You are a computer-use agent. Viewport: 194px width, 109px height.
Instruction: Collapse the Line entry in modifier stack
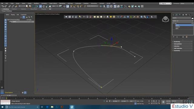pos(173,23)
